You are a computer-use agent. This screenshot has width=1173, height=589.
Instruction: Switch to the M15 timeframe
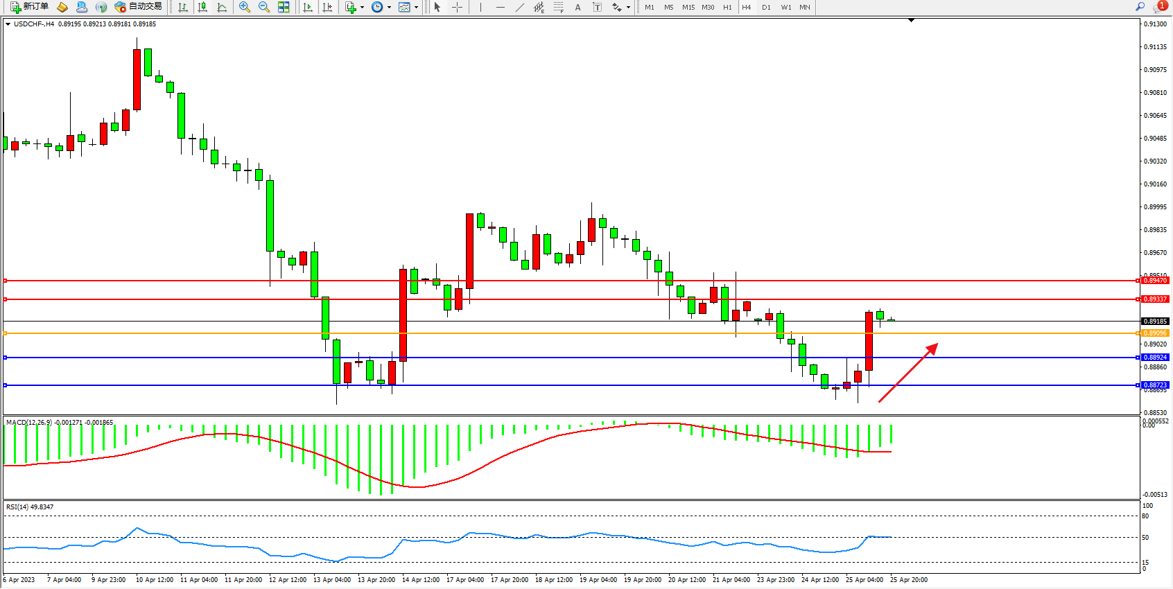click(688, 7)
